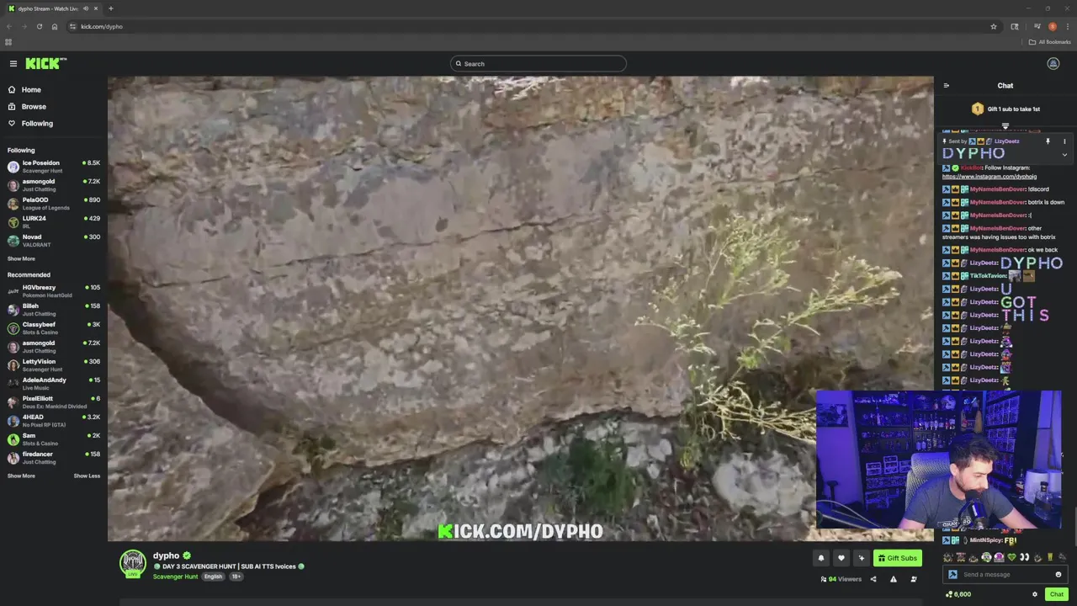Open Sam Slots & Casino channel
This screenshot has width=1077, height=606.
coord(53,439)
